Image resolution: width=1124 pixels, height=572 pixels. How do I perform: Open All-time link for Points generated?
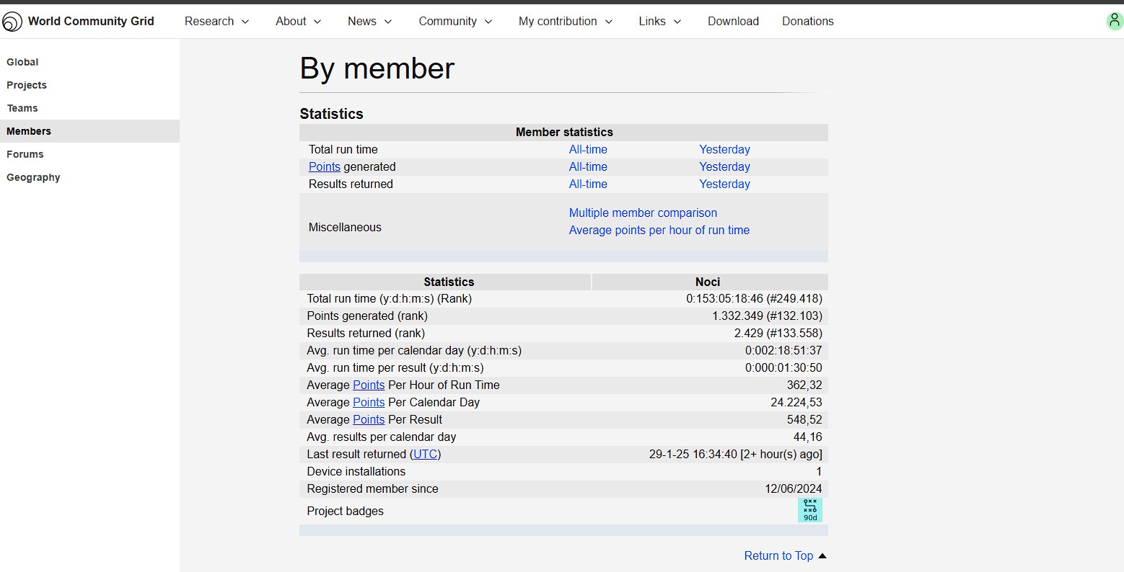[x=588, y=166]
